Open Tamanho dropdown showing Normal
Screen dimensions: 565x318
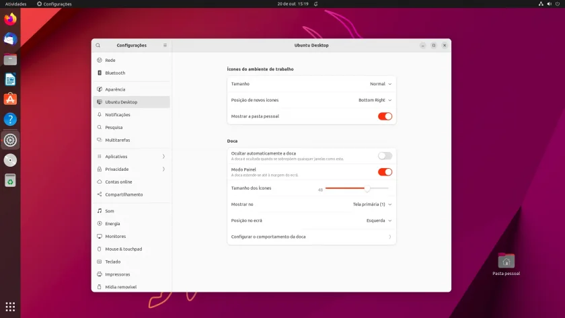click(x=381, y=84)
